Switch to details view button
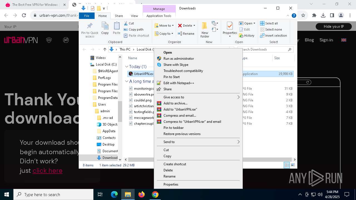Image resolution: width=356 pixels, height=200 pixels. [x=287, y=165]
